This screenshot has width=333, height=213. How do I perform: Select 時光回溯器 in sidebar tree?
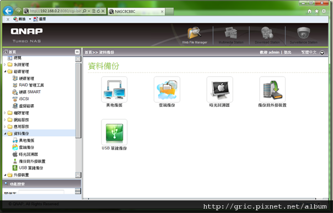coord(28,154)
